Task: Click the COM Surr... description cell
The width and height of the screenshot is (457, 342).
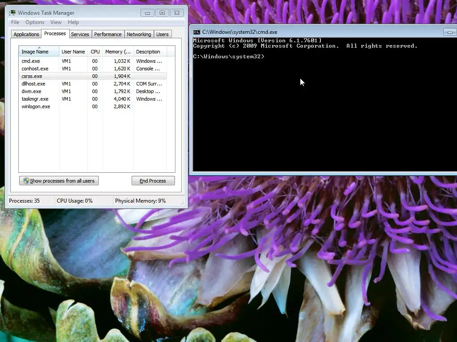Action: tap(149, 84)
